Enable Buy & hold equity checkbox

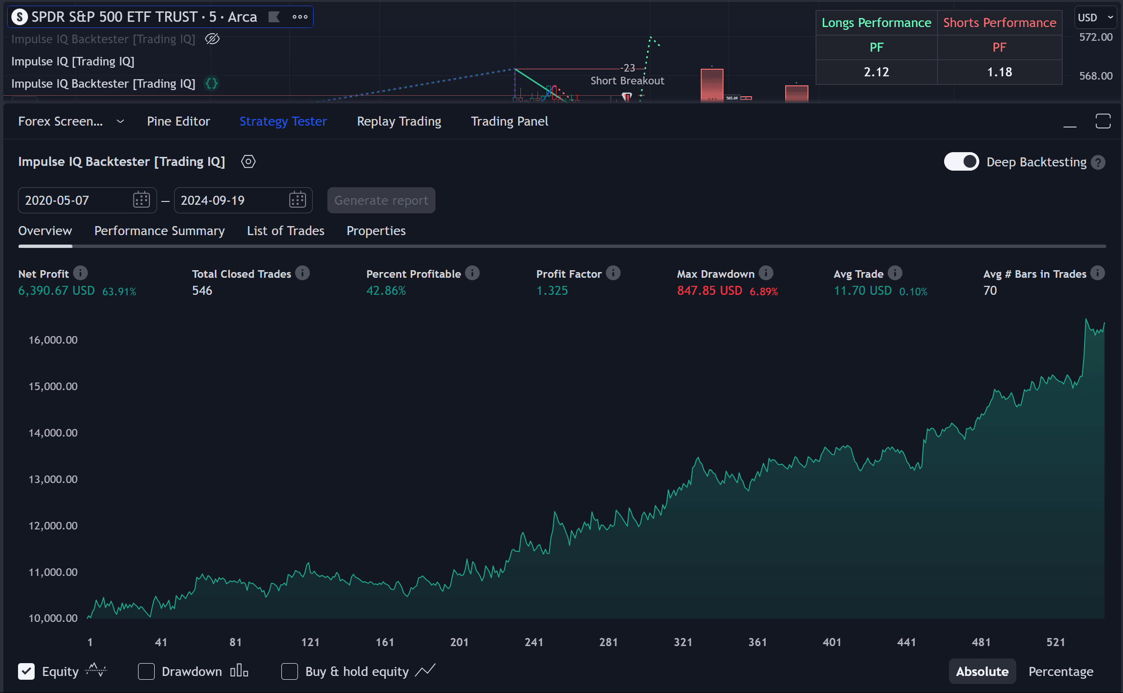pos(289,671)
